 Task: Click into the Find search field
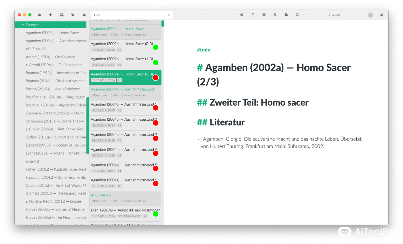click(130, 15)
